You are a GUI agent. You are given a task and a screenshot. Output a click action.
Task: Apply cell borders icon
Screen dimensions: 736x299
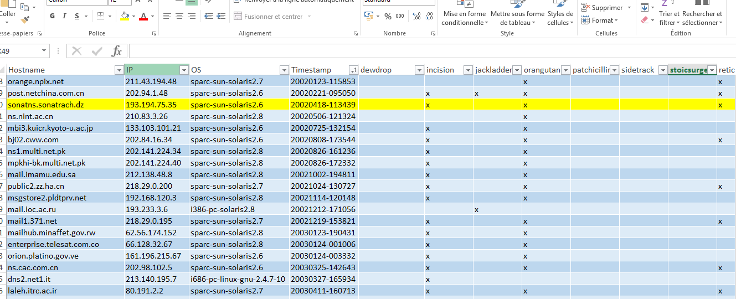coord(100,16)
